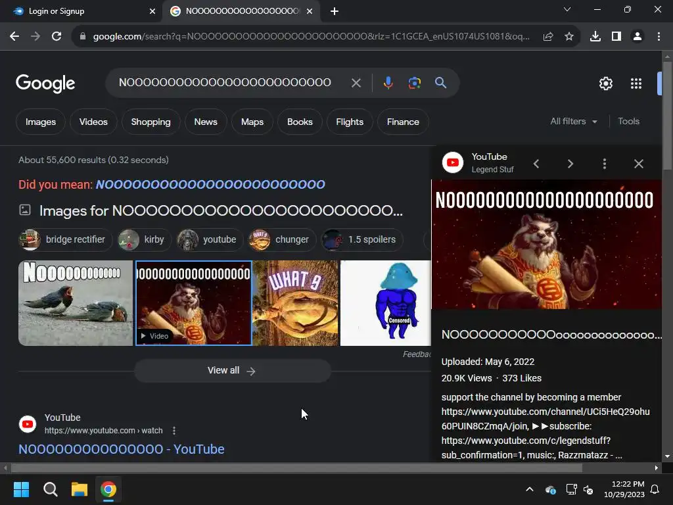Open Images for NOOOOO heading

[221, 211]
